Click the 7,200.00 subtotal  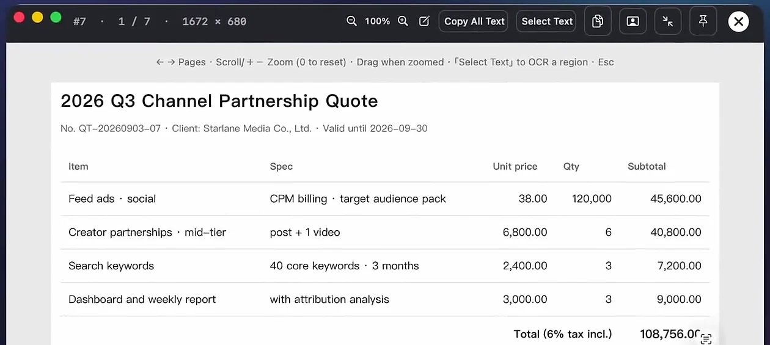678,266
